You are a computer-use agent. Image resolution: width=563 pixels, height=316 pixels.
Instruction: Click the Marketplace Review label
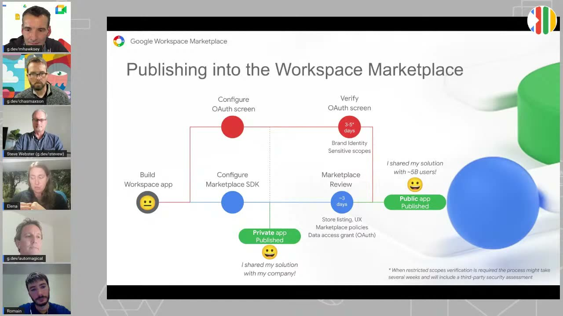pos(341,180)
